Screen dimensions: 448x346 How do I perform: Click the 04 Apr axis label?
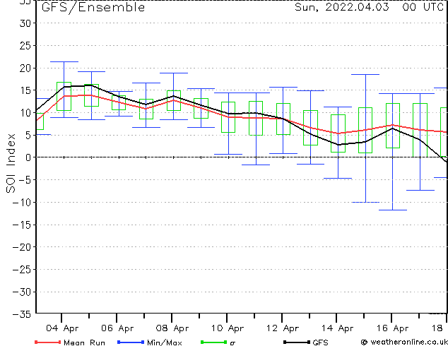pyautogui.click(x=62, y=328)
